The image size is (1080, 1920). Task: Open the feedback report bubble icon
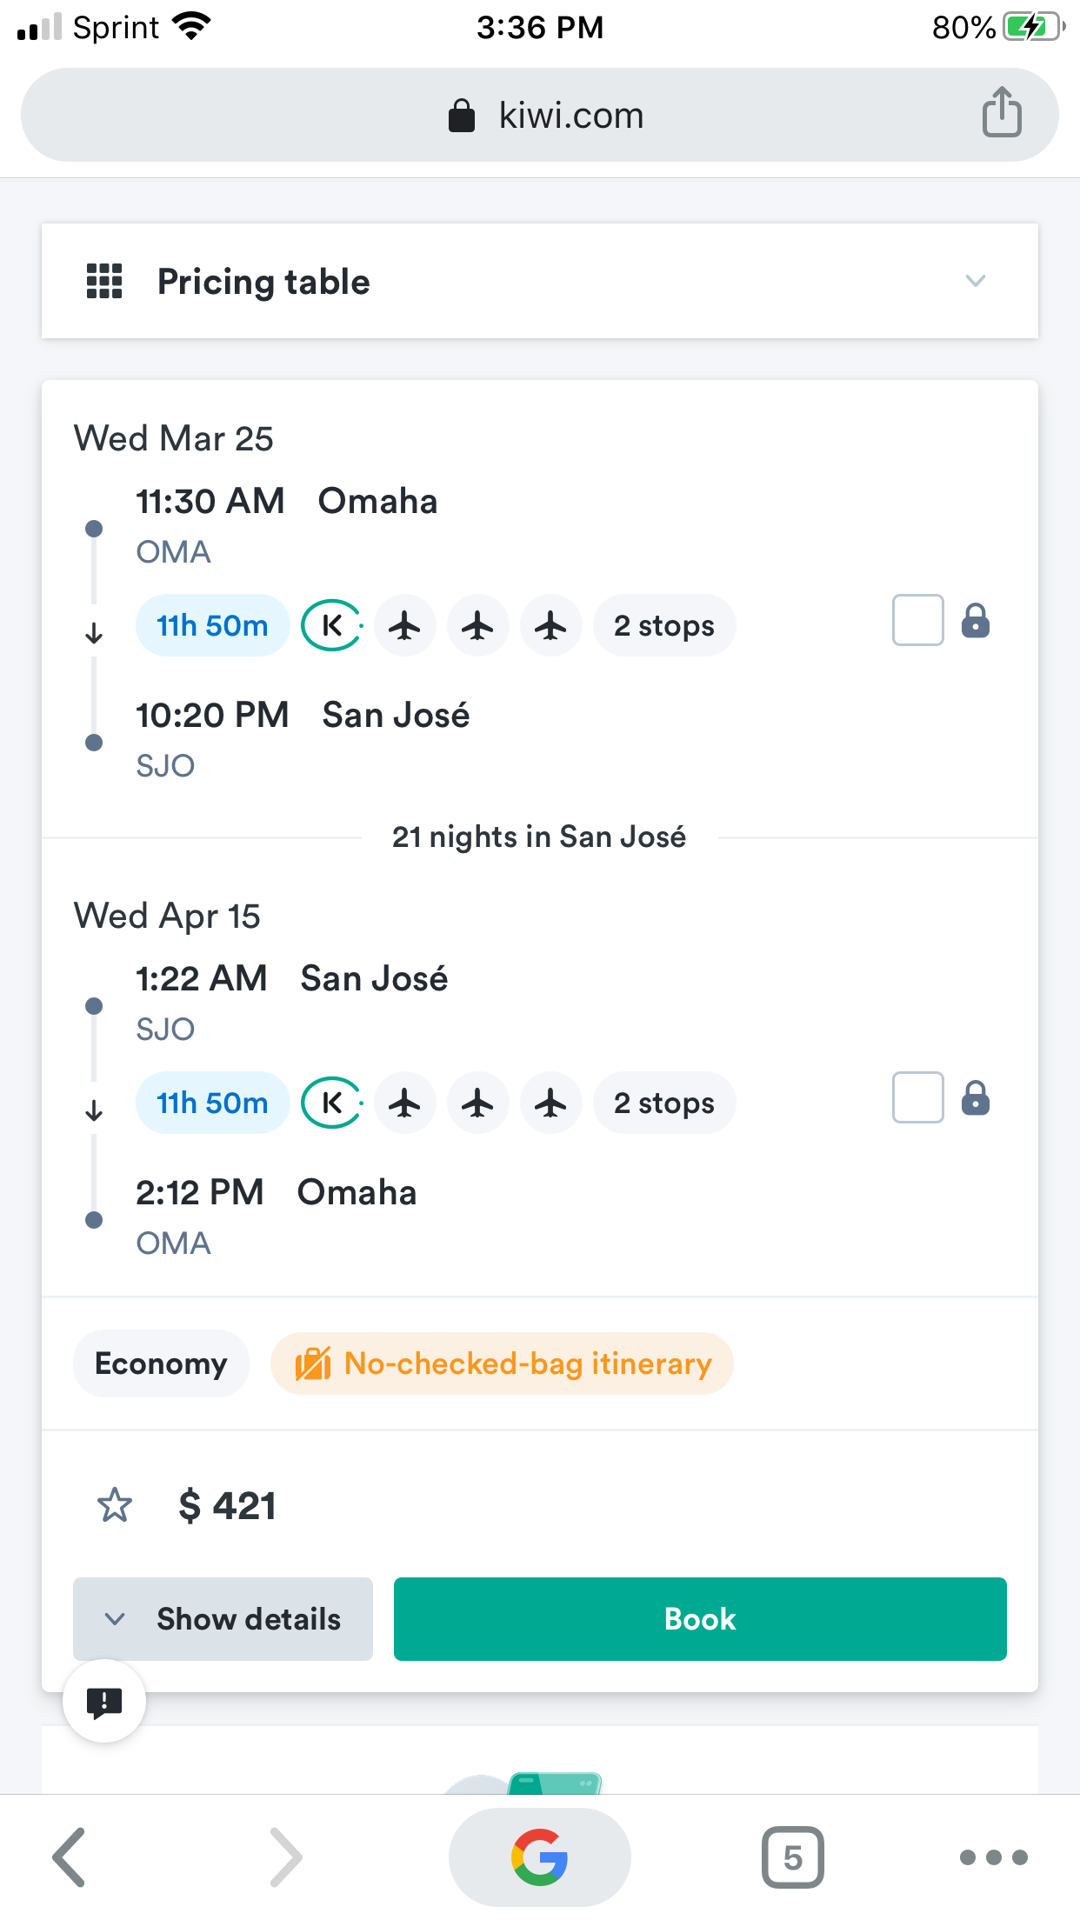point(104,1701)
